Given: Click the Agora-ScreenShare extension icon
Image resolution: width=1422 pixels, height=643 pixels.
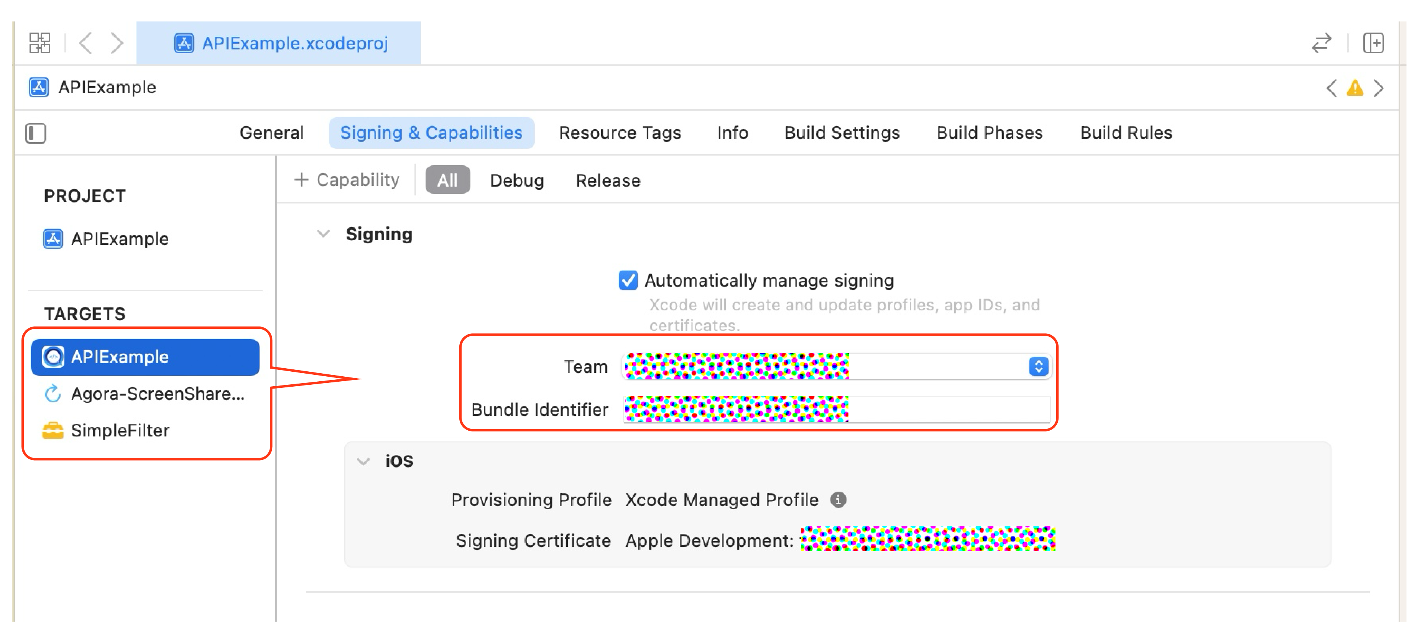Looking at the screenshot, I should click(53, 394).
